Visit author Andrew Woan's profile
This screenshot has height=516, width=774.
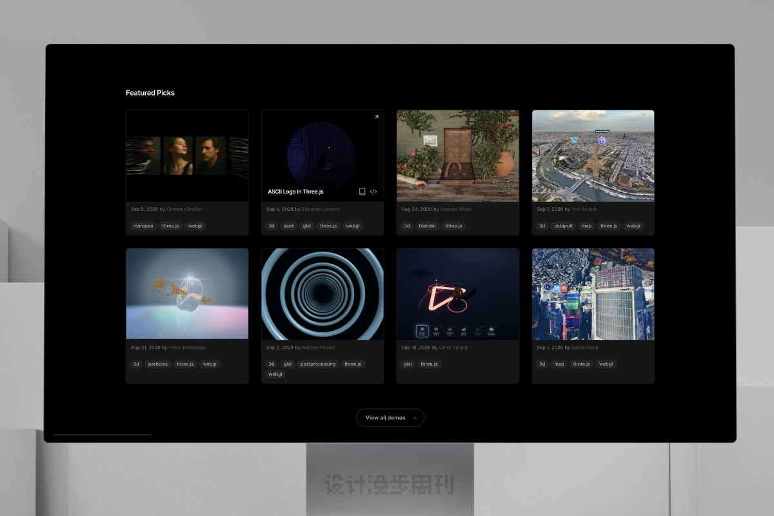[457, 209]
